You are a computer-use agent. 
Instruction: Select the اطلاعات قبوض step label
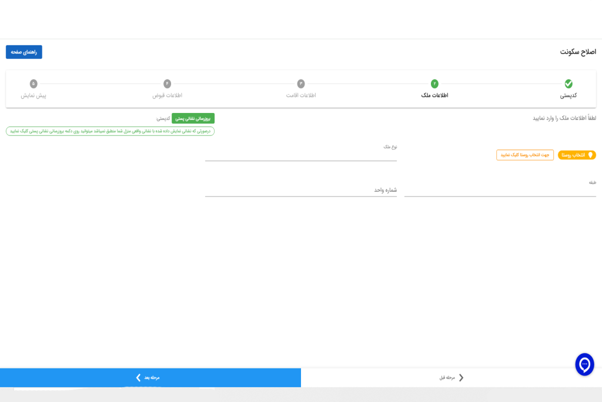(x=167, y=95)
